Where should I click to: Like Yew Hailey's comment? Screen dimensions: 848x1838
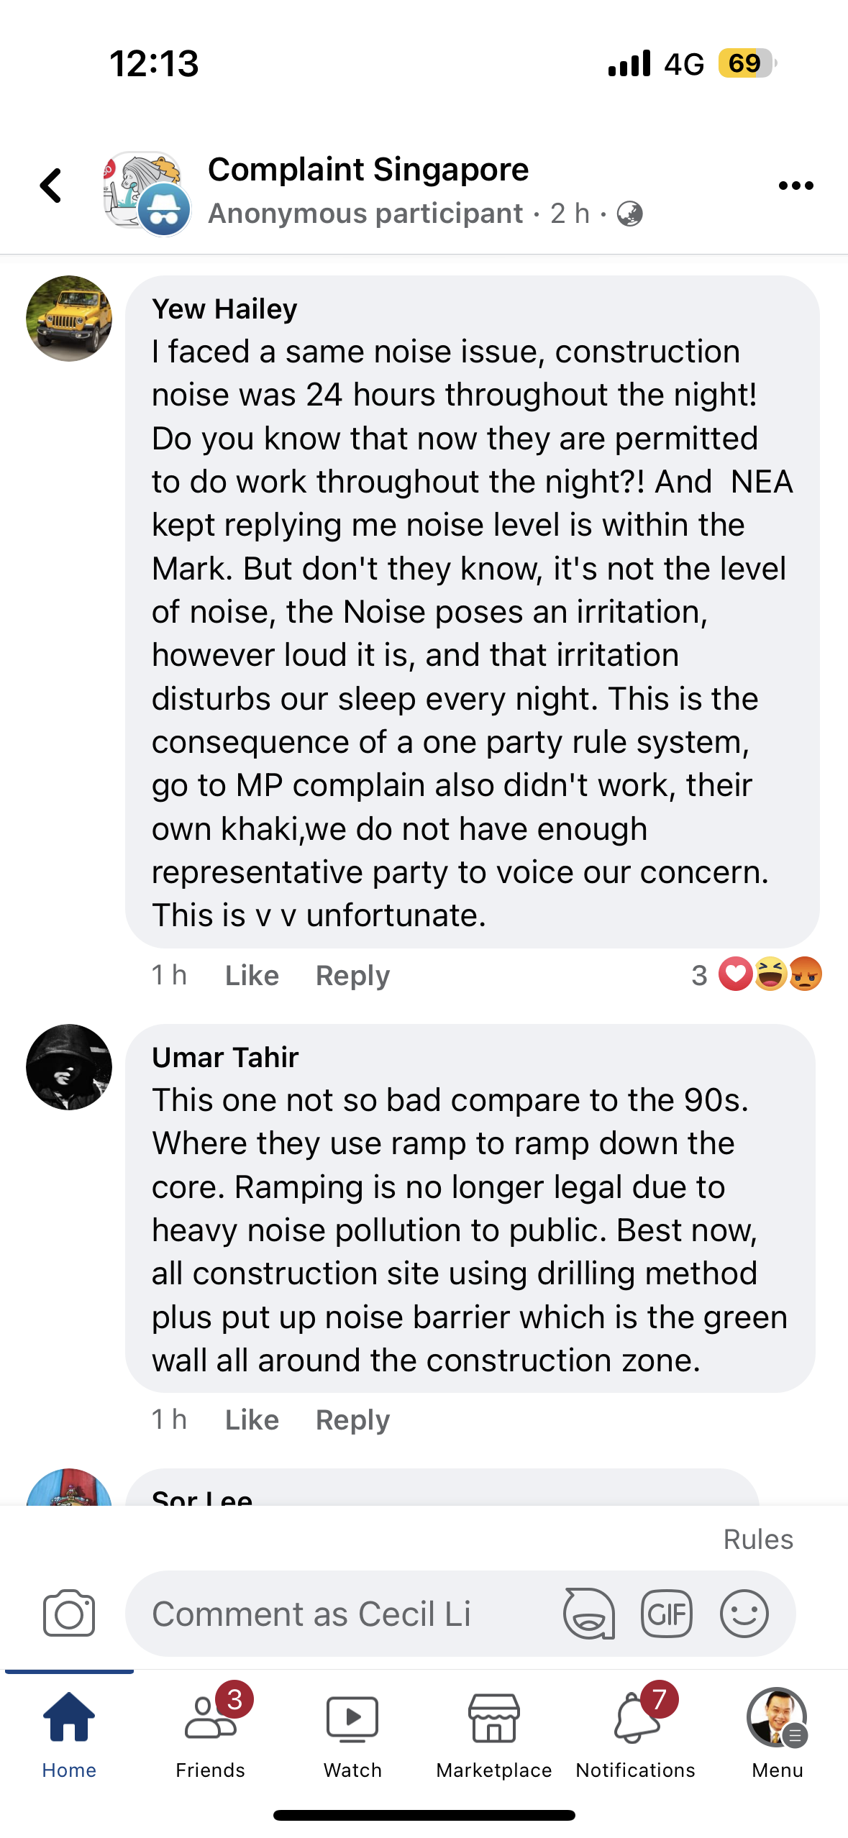(x=252, y=976)
